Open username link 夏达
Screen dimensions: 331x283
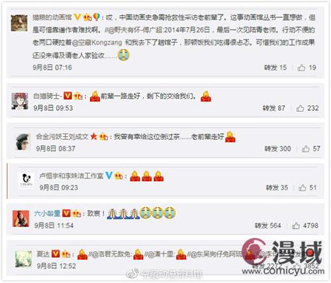(43, 254)
